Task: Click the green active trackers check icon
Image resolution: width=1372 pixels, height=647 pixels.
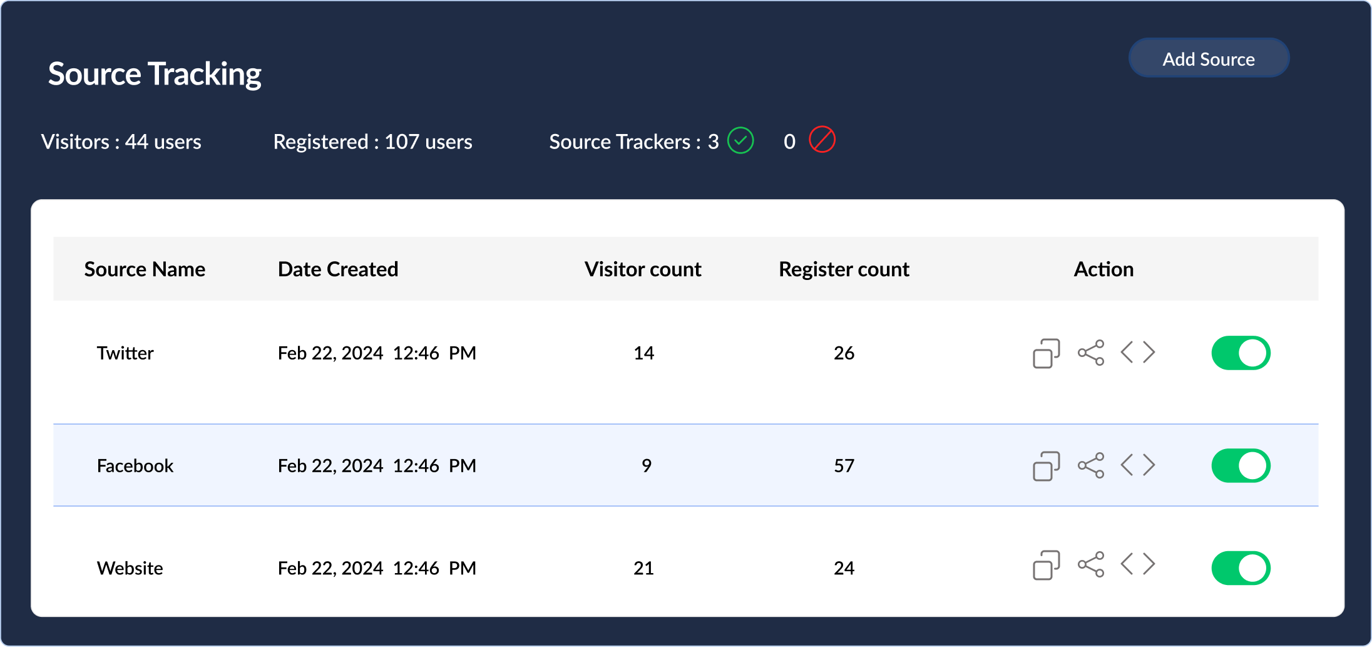Action: click(741, 140)
